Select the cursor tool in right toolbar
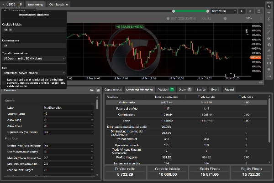274x183 pixels. (269, 6)
